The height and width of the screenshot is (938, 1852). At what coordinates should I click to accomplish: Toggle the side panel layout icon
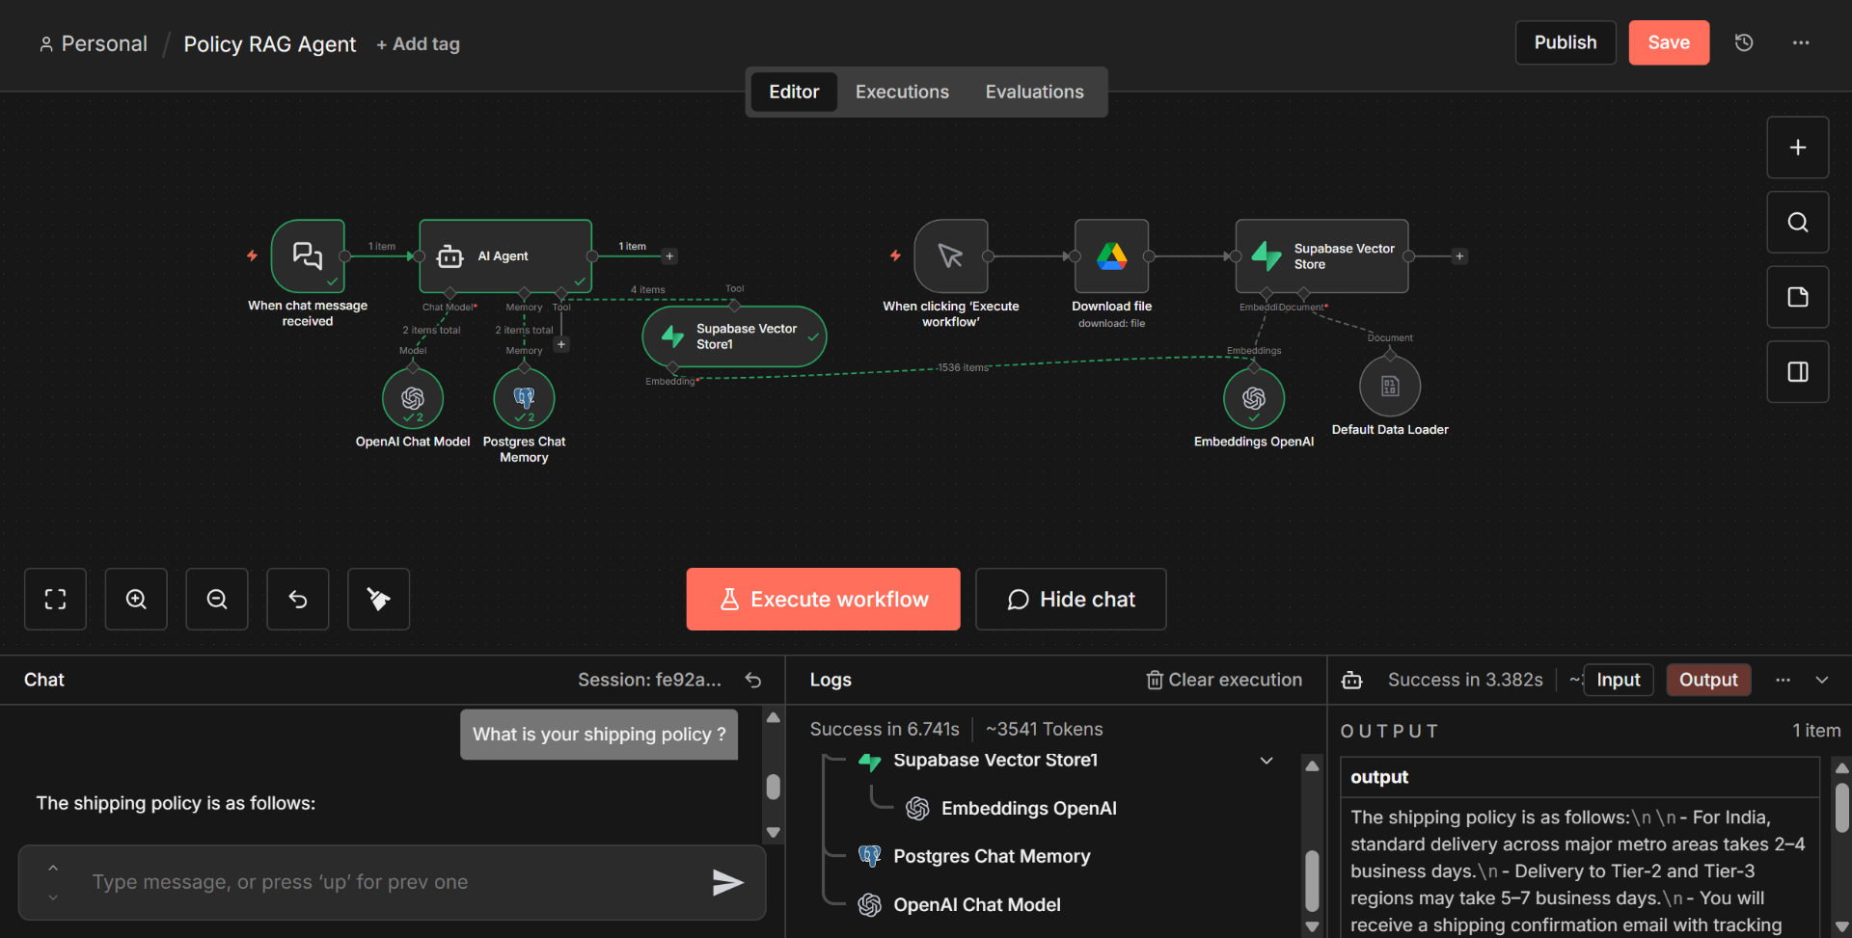[x=1797, y=372]
